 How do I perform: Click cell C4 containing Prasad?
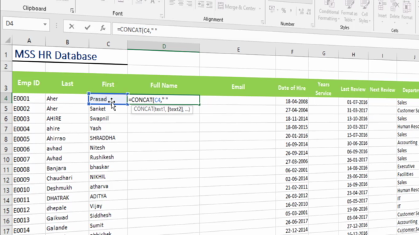pyautogui.click(x=107, y=99)
